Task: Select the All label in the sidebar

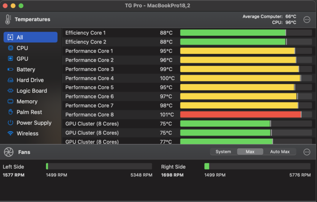Action: pos(20,37)
